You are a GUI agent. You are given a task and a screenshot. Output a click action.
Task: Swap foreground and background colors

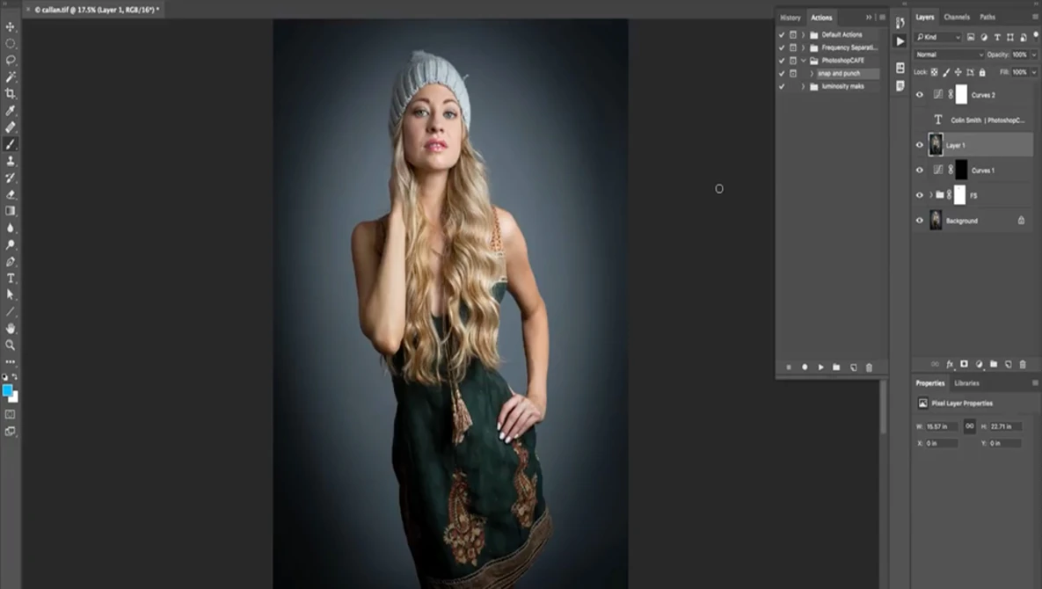click(x=15, y=376)
